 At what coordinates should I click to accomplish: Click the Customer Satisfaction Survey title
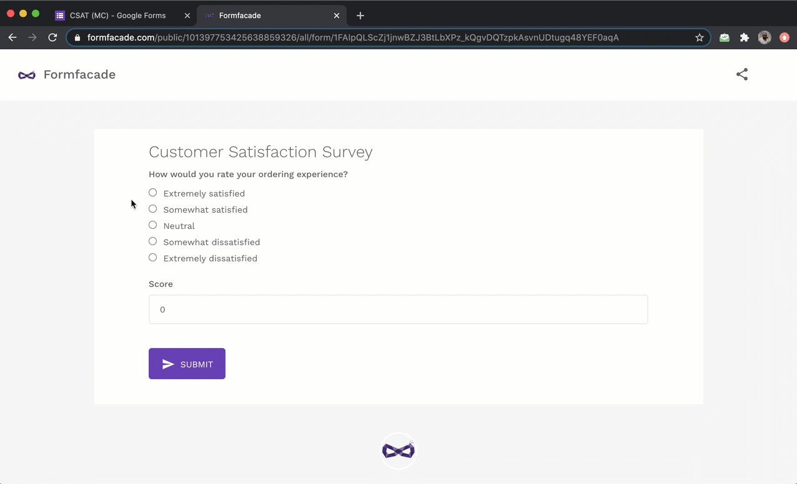click(260, 152)
